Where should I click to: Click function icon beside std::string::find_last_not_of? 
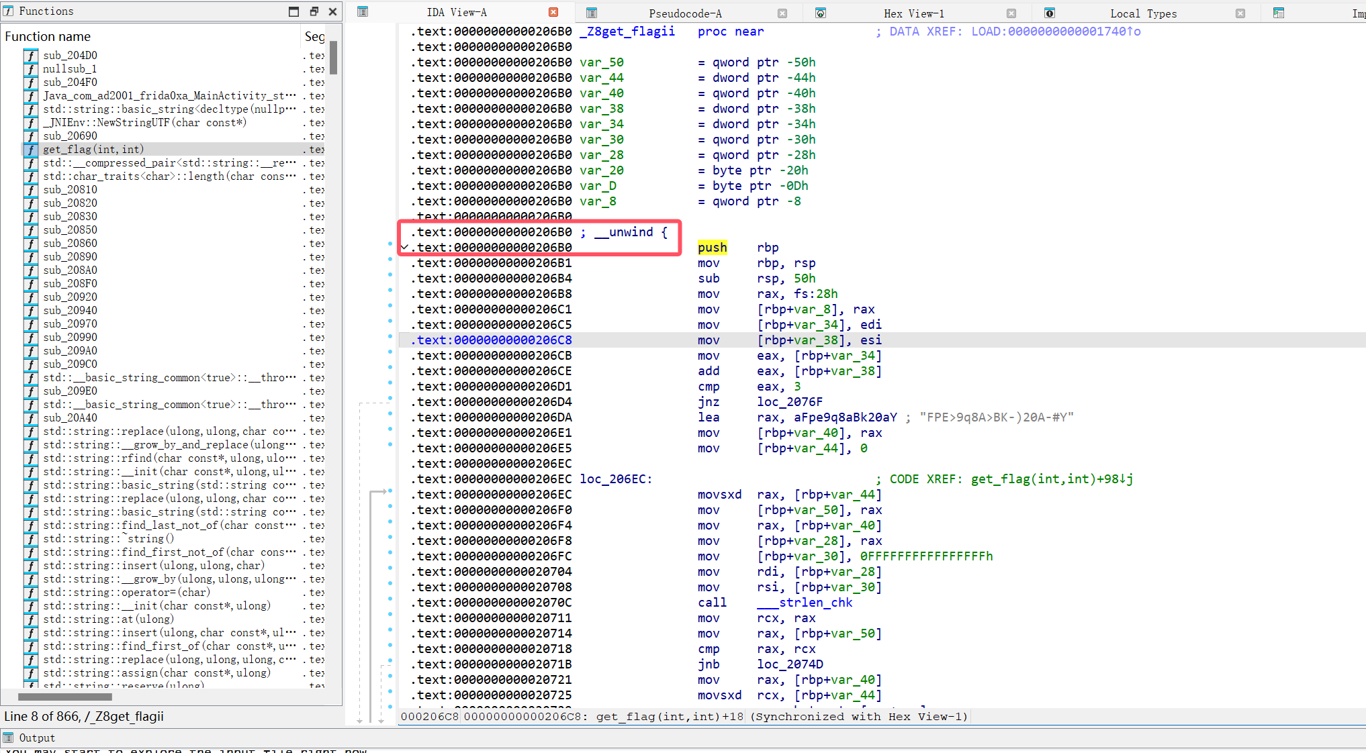31,525
